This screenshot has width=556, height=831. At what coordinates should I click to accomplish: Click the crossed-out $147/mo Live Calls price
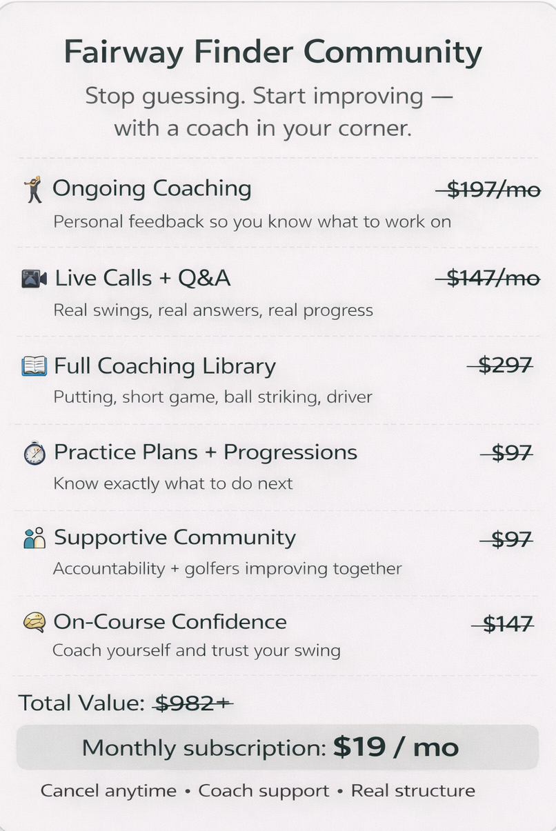488,278
